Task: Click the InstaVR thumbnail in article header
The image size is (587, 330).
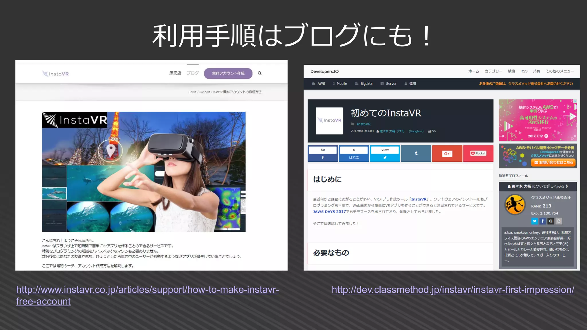Action: [329, 121]
